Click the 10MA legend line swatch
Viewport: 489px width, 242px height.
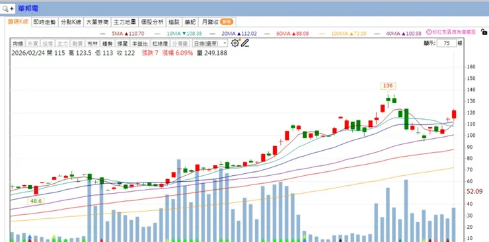point(158,34)
